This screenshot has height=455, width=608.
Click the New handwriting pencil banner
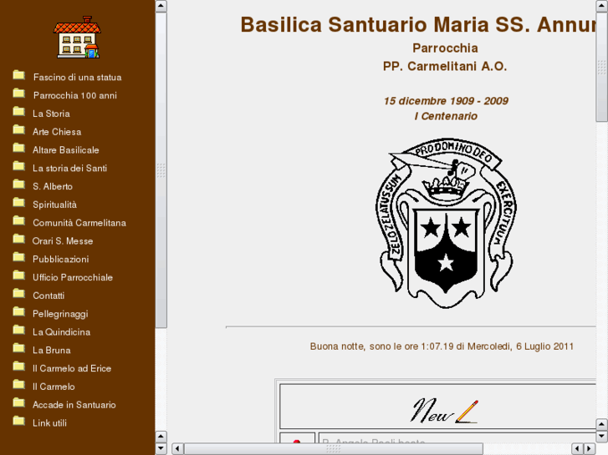pos(444,411)
